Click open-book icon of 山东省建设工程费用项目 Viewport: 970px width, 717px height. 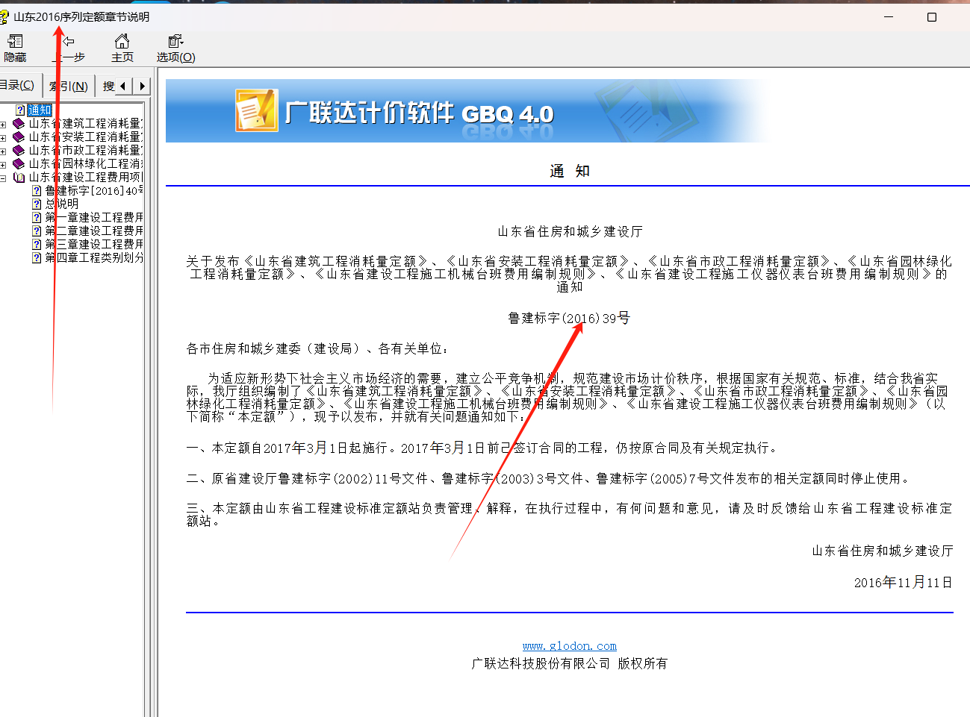click(x=19, y=178)
